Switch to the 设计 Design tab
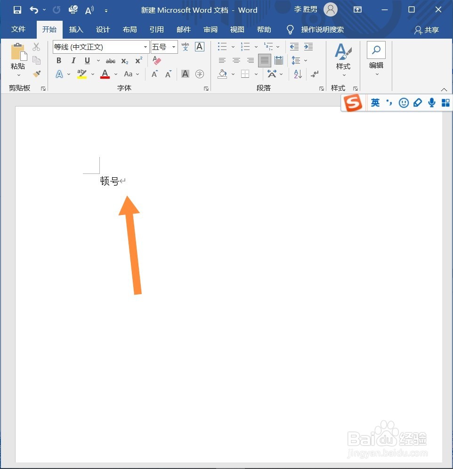The image size is (453, 469). (103, 29)
